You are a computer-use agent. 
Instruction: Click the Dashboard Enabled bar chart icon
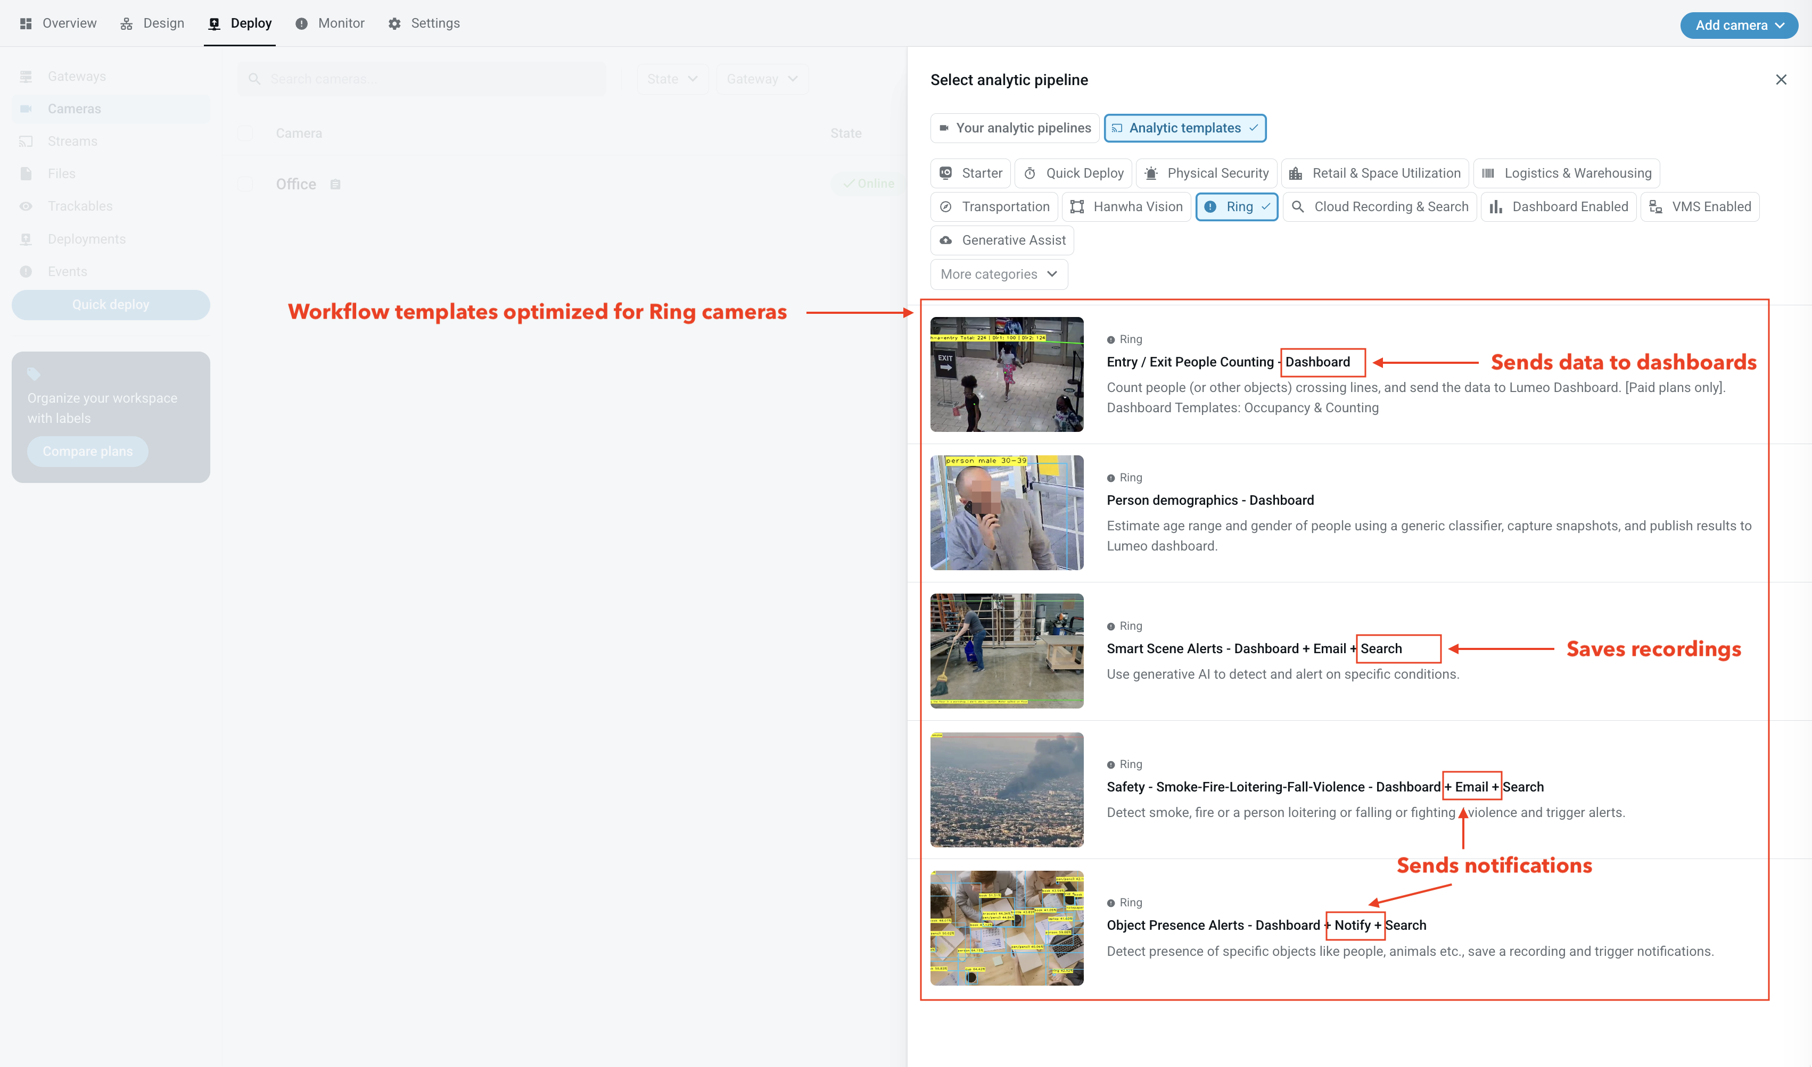(1496, 207)
